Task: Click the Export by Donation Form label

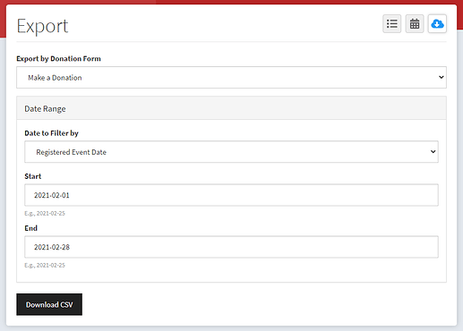Action: (58, 59)
